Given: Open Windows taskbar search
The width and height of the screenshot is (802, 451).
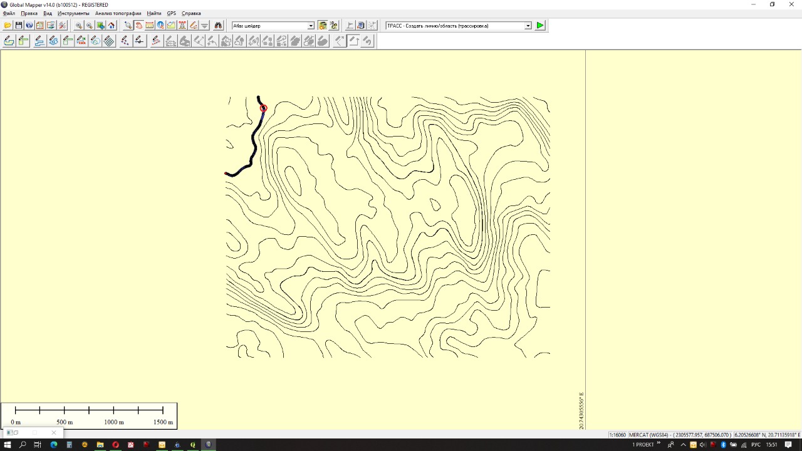Looking at the screenshot, I should pos(23,445).
